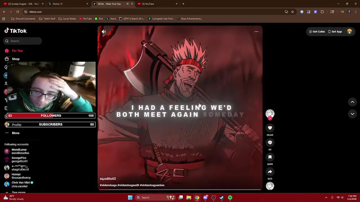Viewport: 360px width, 202px height.
Task: Open GeorgeF1zz following account
Action: point(16,160)
